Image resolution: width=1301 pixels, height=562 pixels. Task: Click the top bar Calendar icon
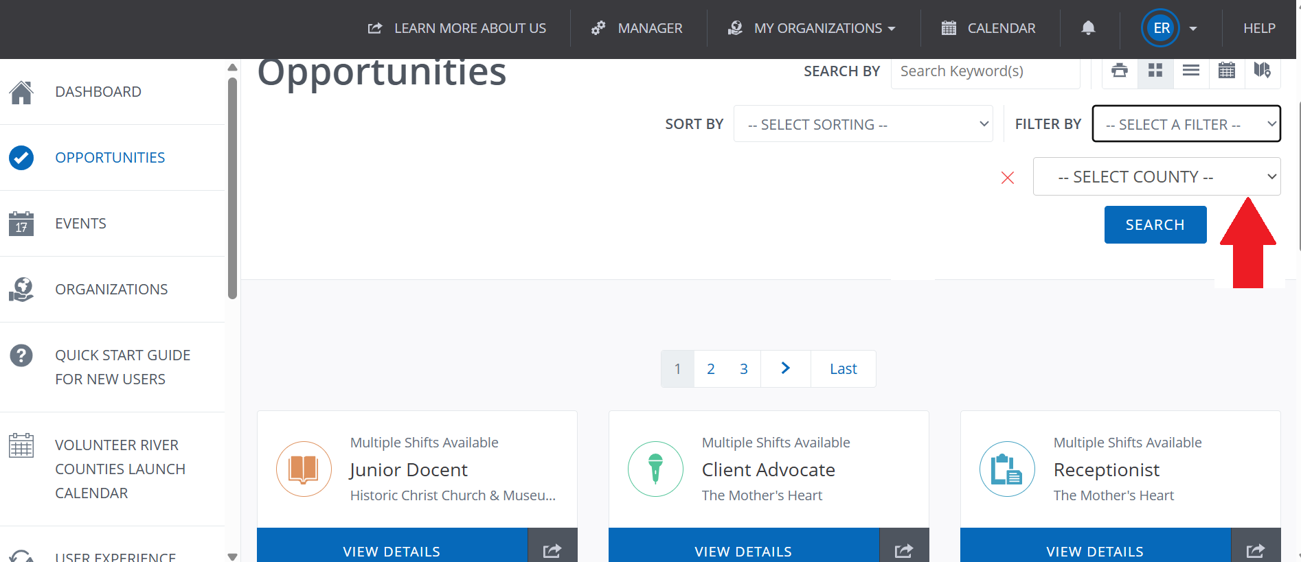click(x=949, y=28)
